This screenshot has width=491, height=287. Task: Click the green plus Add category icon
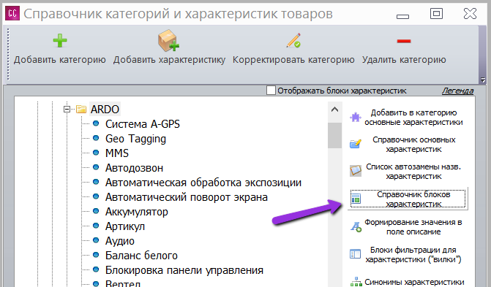(x=60, y=41)
